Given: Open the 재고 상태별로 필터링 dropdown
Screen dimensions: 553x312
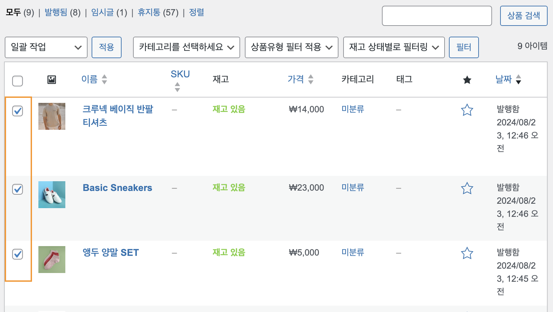Looking at the screenshot, I should 394,47.
